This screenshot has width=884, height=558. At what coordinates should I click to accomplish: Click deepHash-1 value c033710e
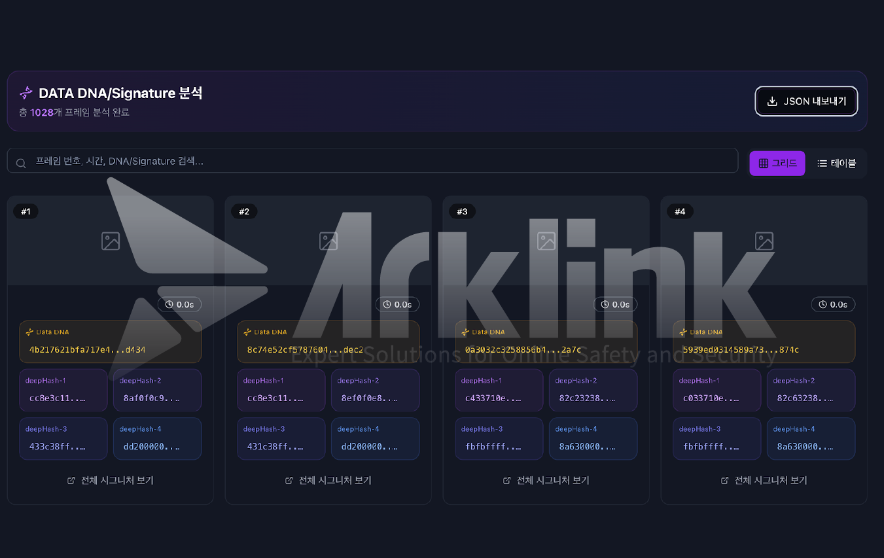coord(711,398)
